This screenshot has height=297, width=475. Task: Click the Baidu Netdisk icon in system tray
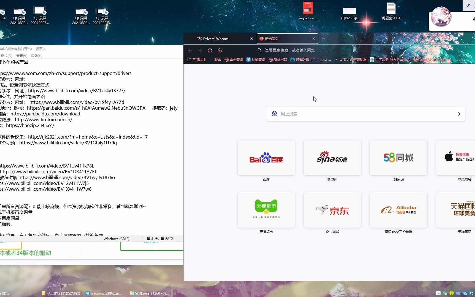click(x=438, y=293)
